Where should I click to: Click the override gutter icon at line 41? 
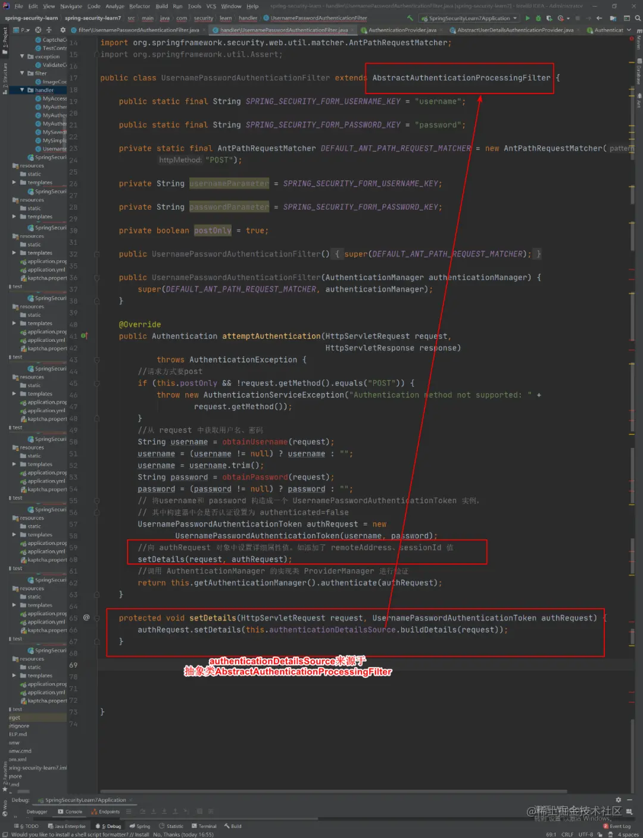coord(84,336)
